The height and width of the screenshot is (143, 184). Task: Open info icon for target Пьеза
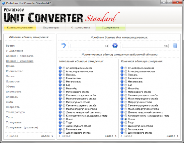coord(122,119)
